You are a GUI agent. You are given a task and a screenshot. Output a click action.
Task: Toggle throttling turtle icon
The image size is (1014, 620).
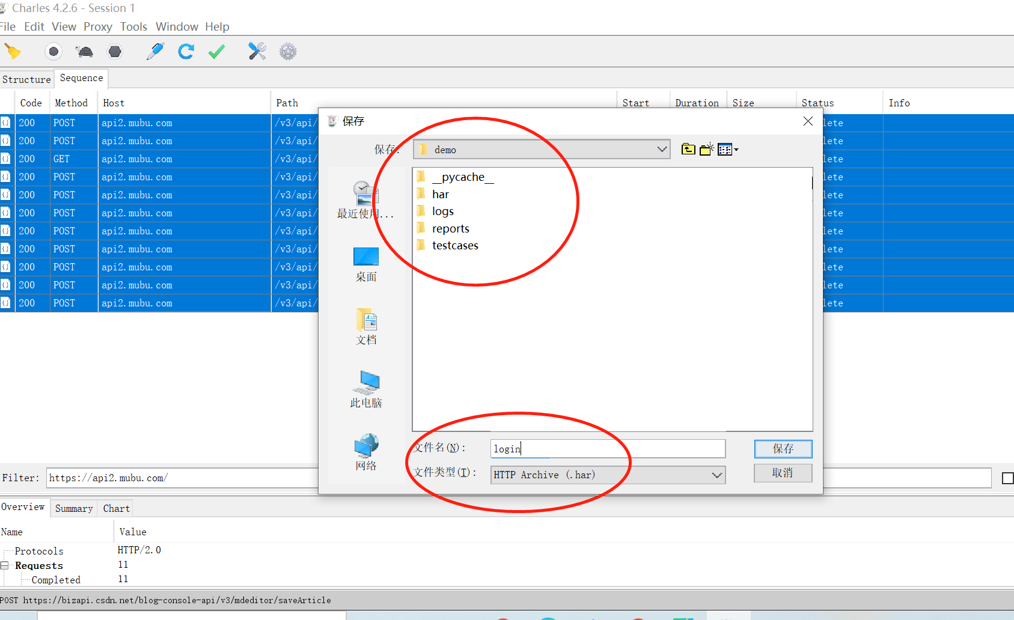85,52
